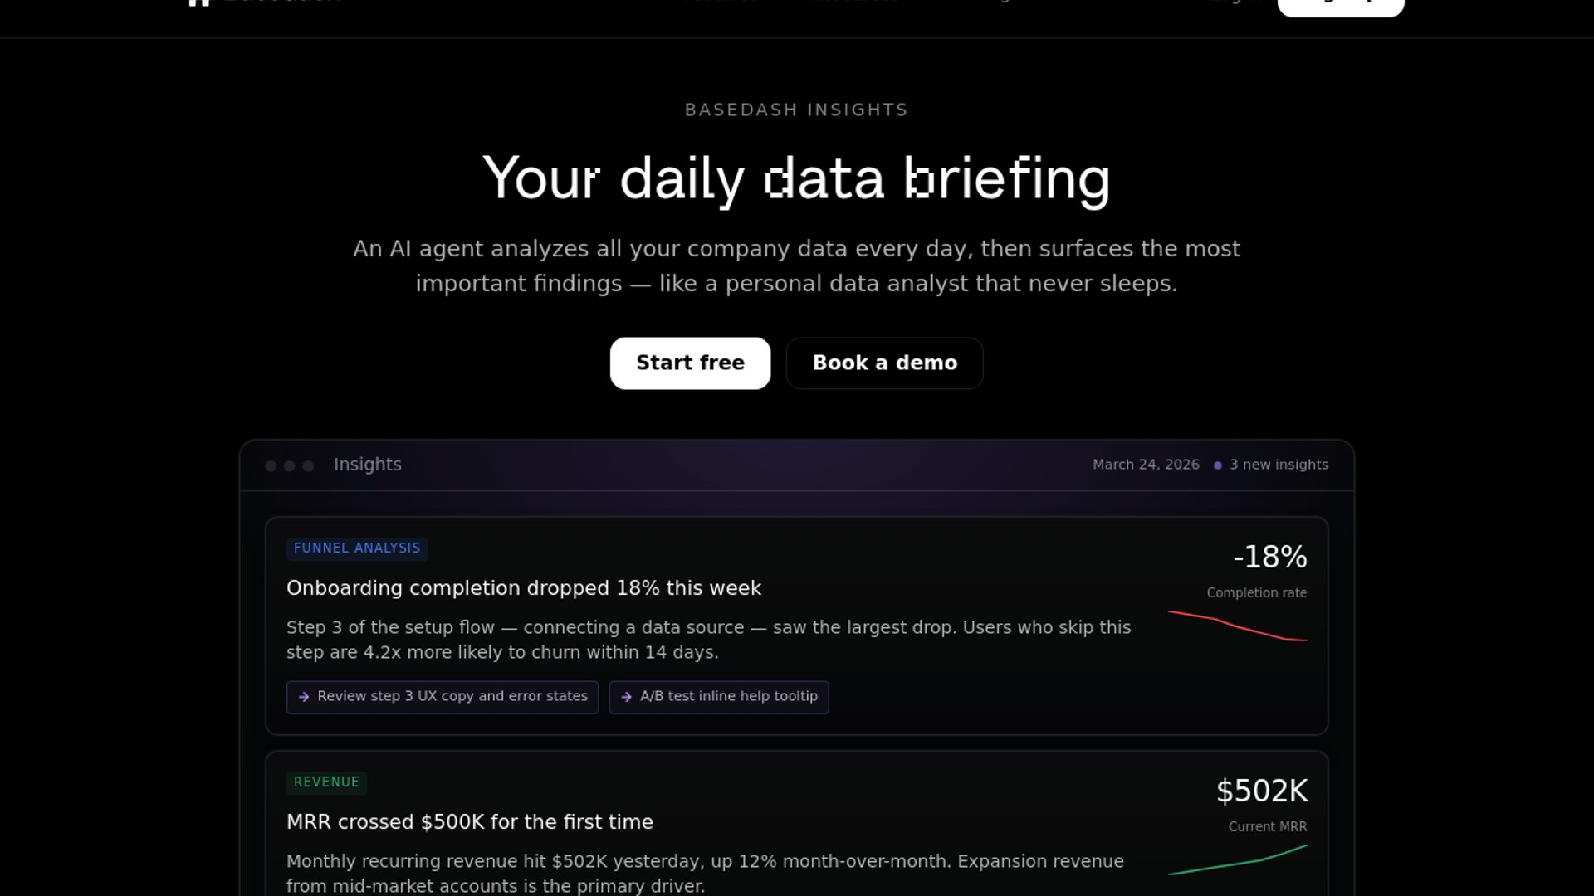Click the Start free button
The height and width of the screenshot is (896, 1594).
pos(690,363)
